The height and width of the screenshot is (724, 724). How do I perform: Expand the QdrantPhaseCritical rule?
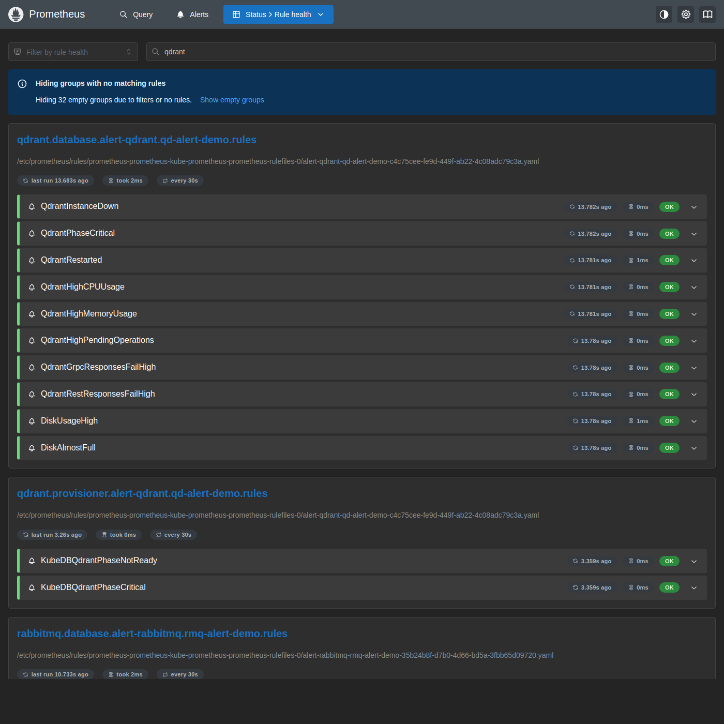coord(694,234)
